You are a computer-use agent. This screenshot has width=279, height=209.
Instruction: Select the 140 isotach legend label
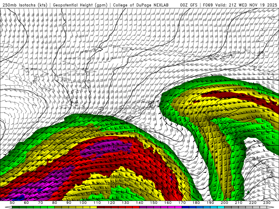(139, 203)
